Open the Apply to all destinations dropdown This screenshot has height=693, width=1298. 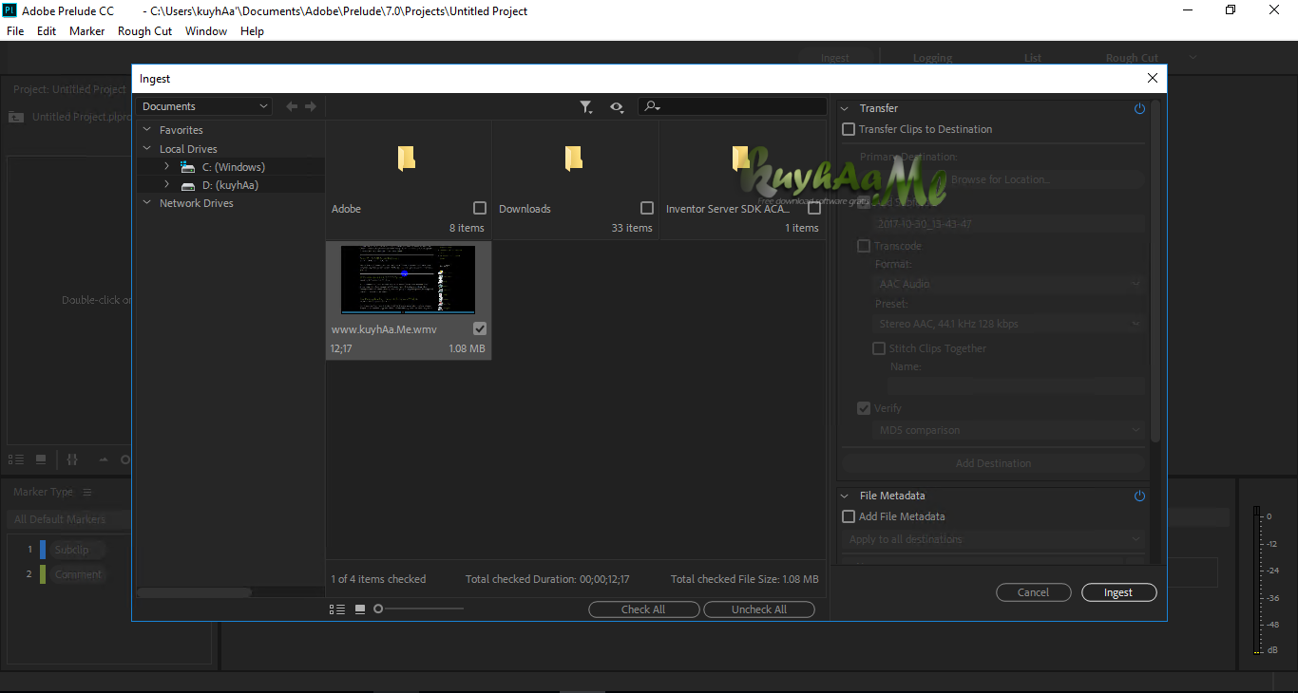click(x=994, y=539)
